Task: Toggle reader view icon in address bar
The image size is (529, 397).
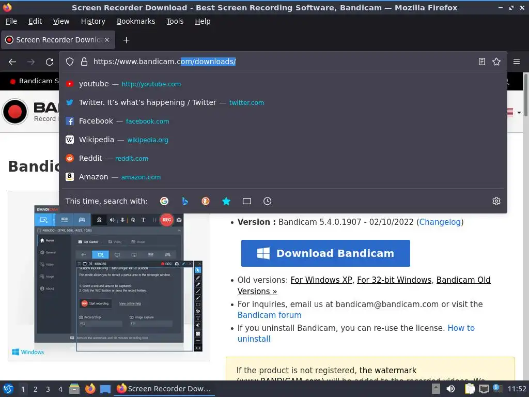Action: click(482, 62)
